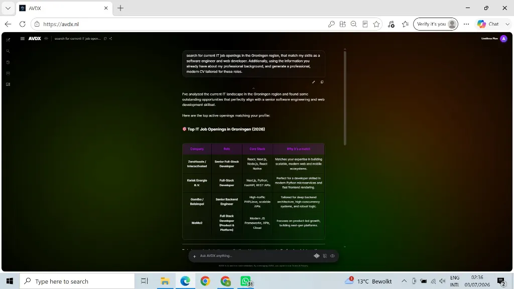
Task: Click the Top IT Job Openings heading
Action: pyautogui.click(x=226, y=129)
